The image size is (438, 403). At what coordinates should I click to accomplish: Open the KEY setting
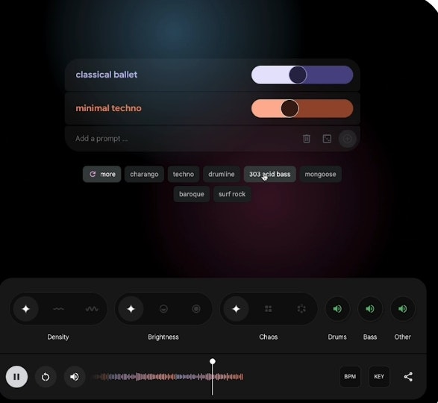click(379, 377)
